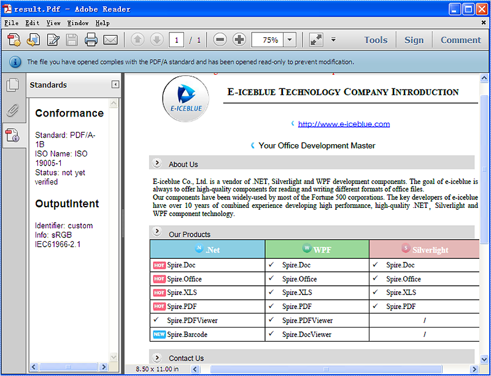
Task: Click the Convert file toolbar icon
Action: (x=33, y=40)
